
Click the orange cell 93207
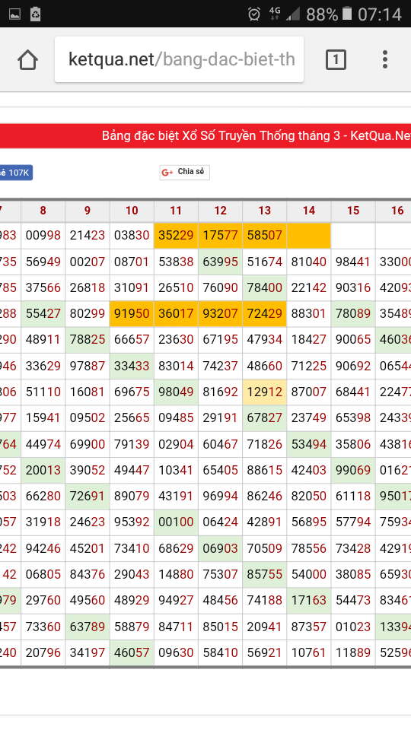pos(220,314)
